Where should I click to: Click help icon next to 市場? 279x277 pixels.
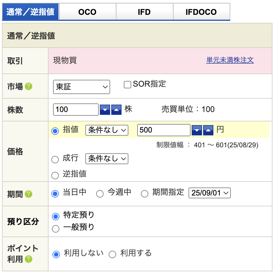coord(29,86)
